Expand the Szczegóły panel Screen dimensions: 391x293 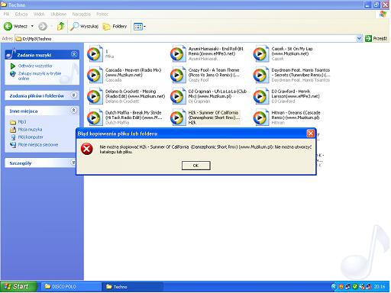(73, 163)
